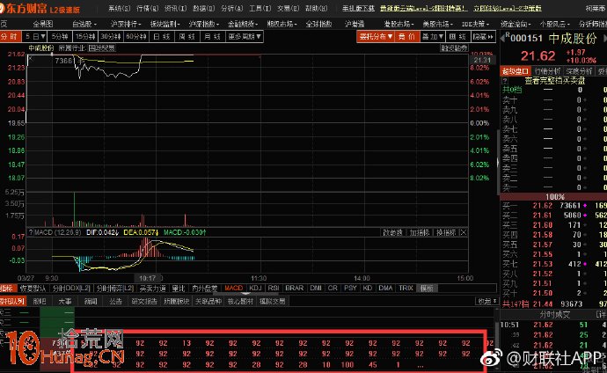Click the 手机版下载 link
The width and height of the screenshot is (607, 373).
tap(358, 8)
